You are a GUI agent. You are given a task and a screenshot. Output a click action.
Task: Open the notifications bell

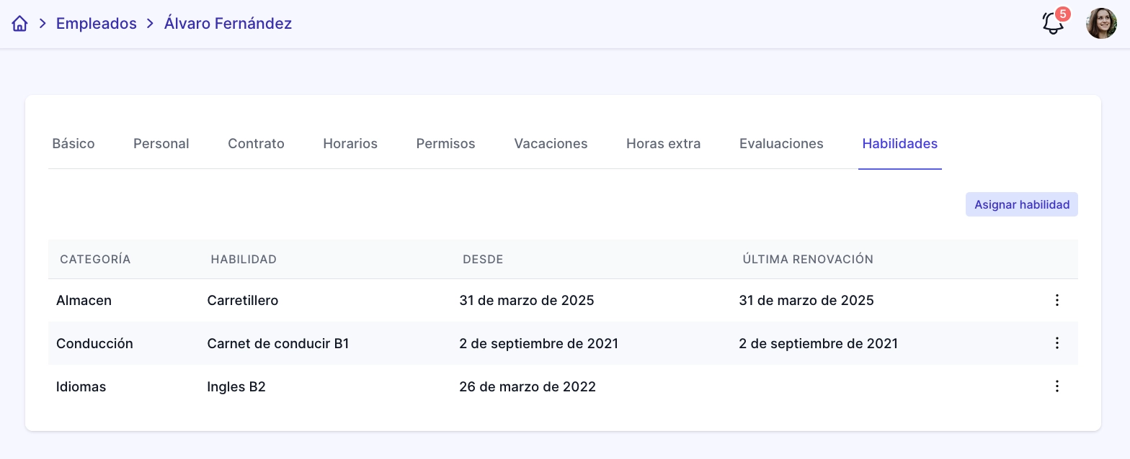[1052, 24]
